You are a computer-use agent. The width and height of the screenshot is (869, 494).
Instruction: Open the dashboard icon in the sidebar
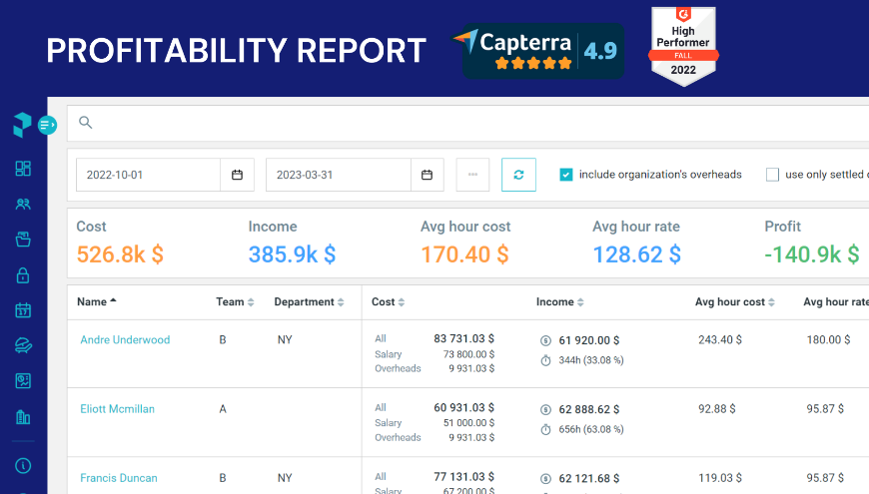point(23,169)
